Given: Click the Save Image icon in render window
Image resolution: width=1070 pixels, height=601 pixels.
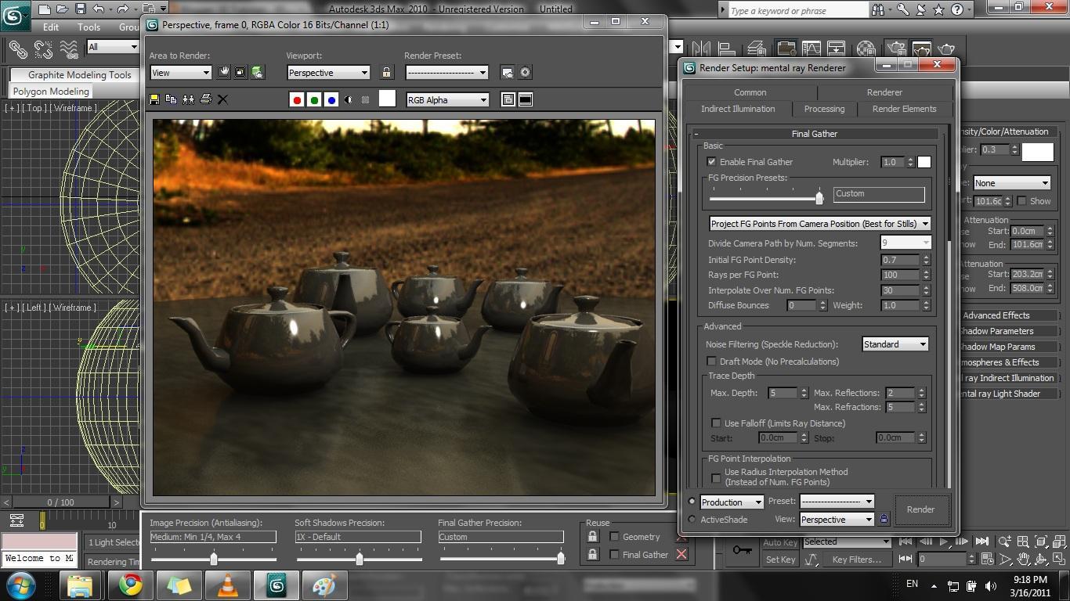Looking at the screenshot, I should coord(154,99).
